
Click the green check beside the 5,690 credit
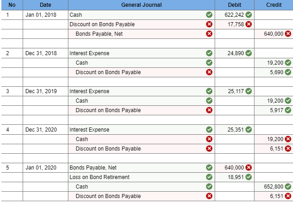click(288, 72)
